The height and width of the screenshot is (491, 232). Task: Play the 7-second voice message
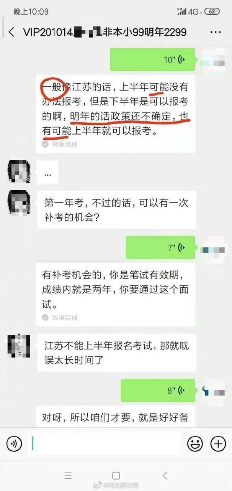(161, 248)
